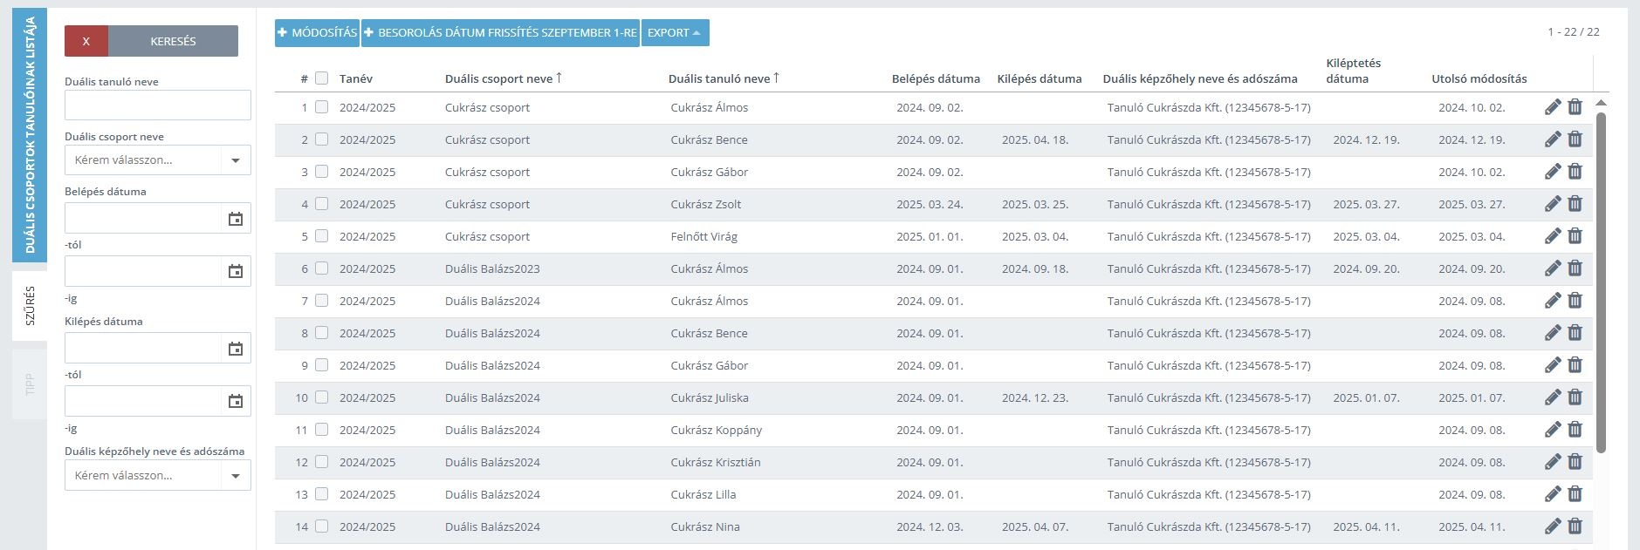Click scrollbar up arrow at table top
This screenshot has width=1640, height=550.
click(x=1601, y=103)
